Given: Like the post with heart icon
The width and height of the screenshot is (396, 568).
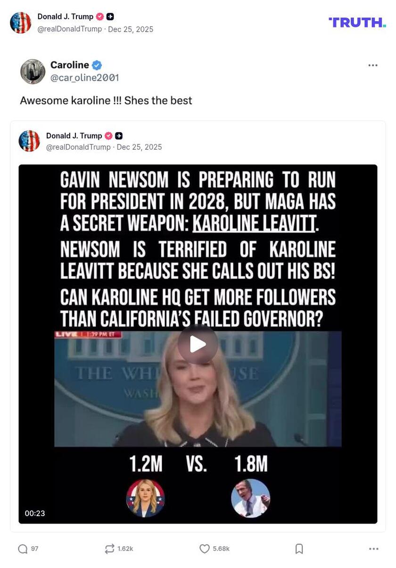Looking at the screenshot, I should pyautogui.click(x=204, y=549).
